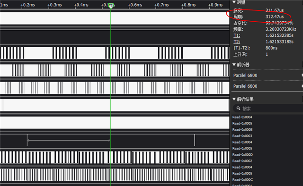Select the Read-0x0003 result entry
This screenshot has width=303, height=186.
tap(242, 136)
